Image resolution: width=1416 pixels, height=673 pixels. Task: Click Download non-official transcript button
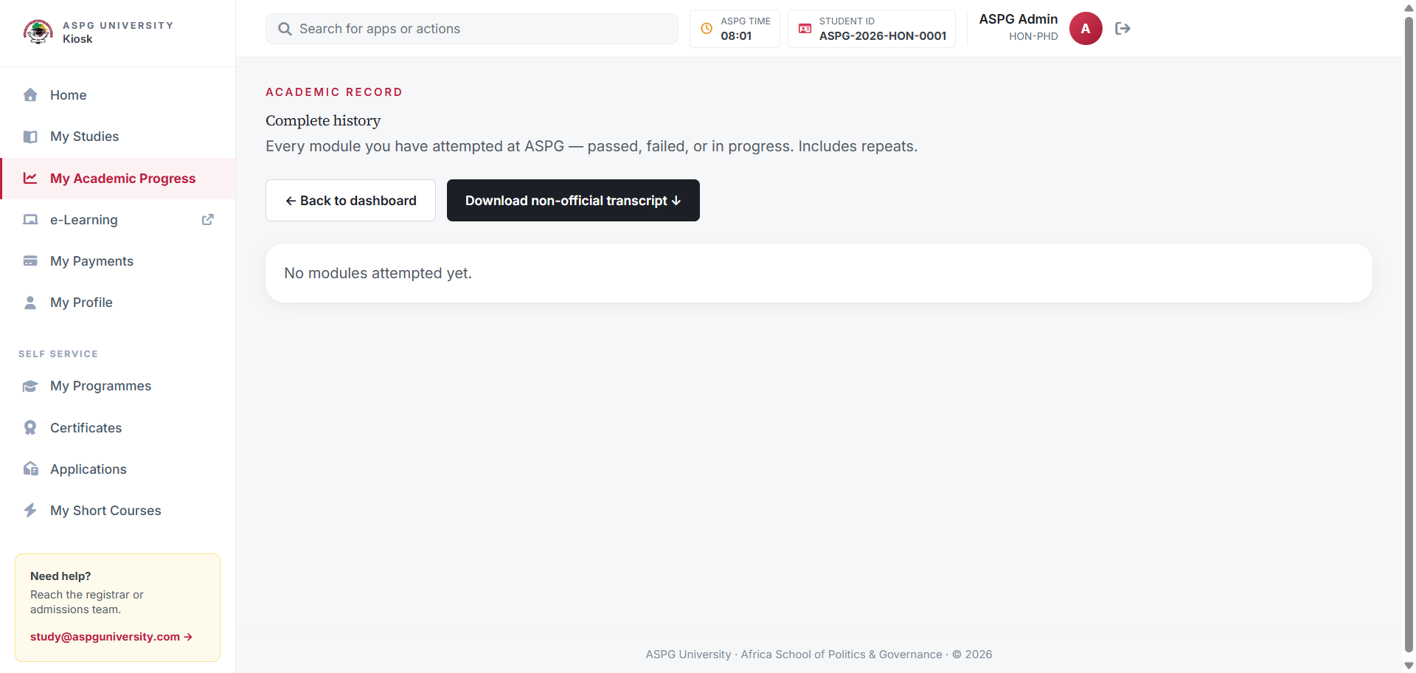coord(573,201)
